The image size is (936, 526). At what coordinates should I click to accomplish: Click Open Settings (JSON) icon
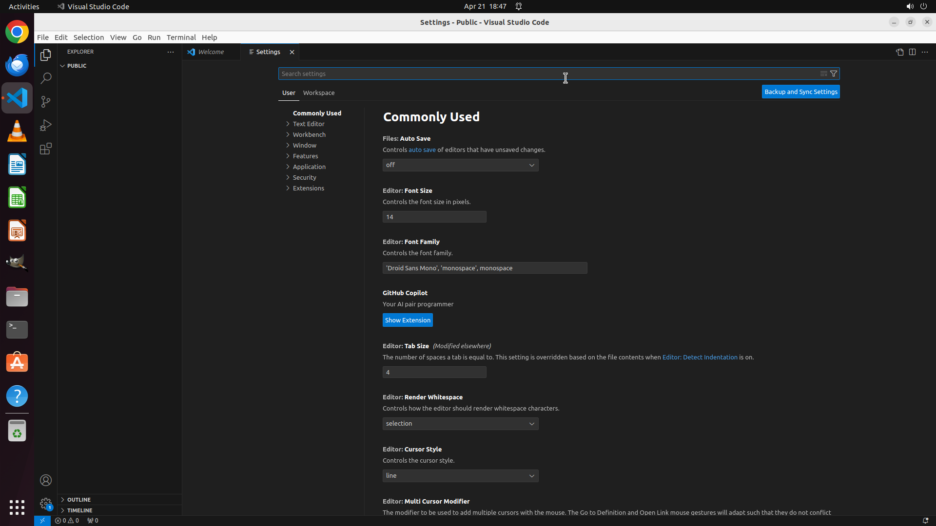point(899,52)
